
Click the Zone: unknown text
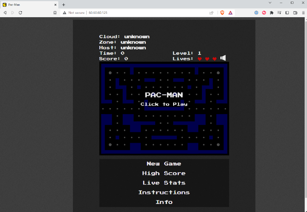(x=122, y=42)
